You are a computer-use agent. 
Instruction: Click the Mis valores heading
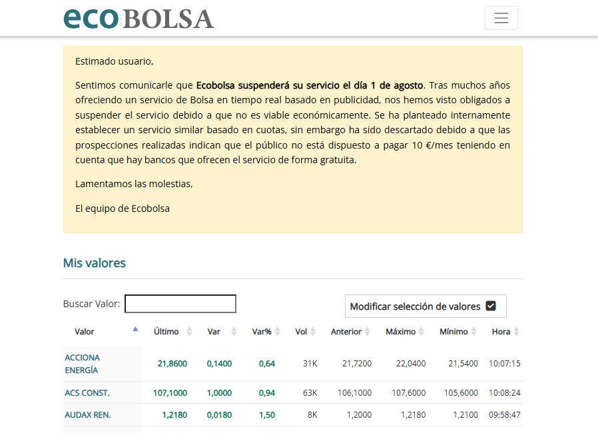coord(94,263)
